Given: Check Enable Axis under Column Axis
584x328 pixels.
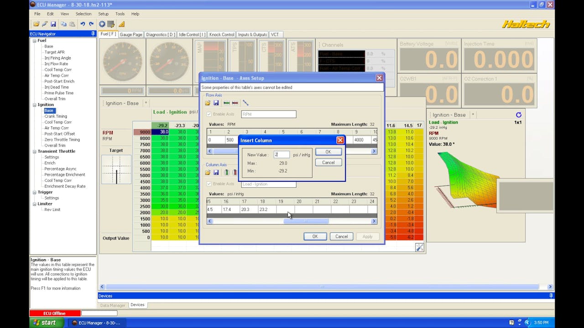Looking at the screenshot, I should [209, 184].
